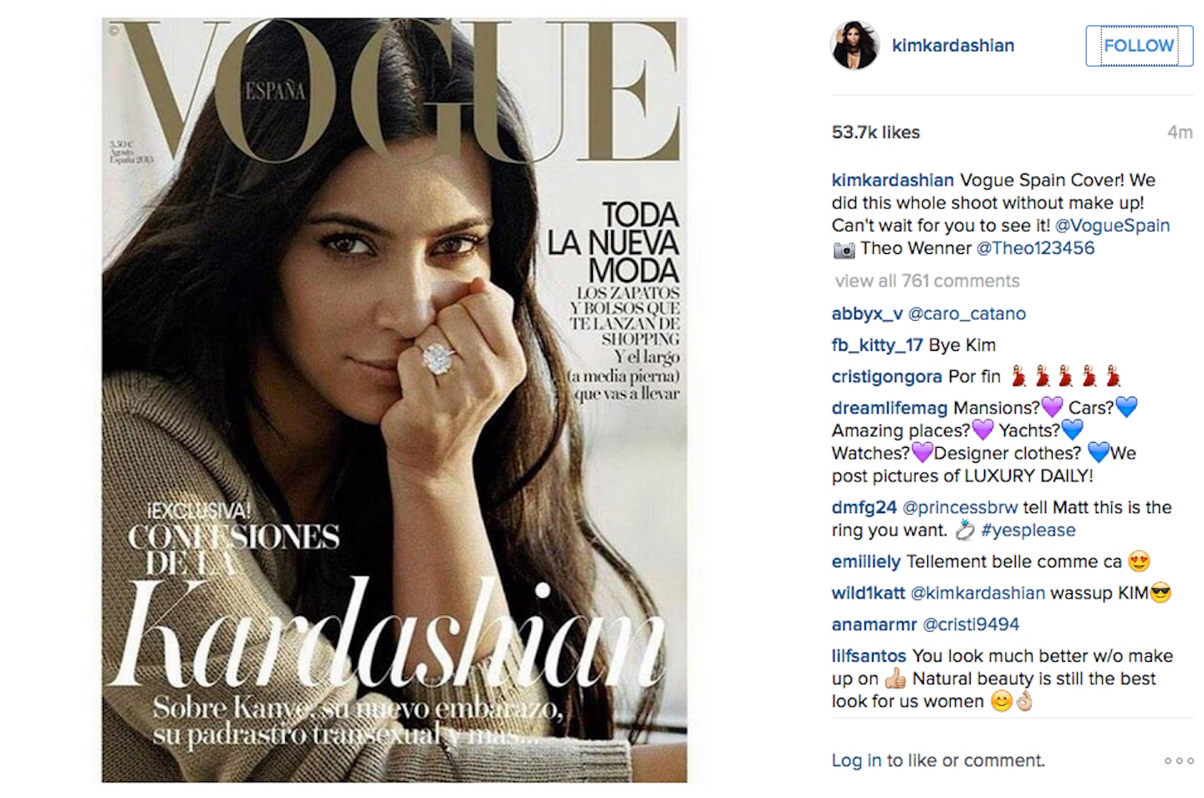
Task: Open the @VogueSpain mention
Action: click(1112, 225)
